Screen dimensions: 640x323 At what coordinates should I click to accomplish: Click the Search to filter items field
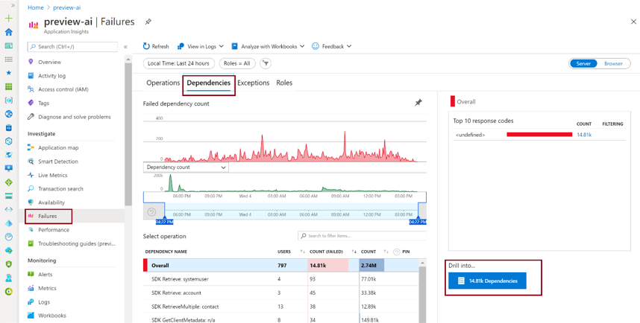point(362,236)
